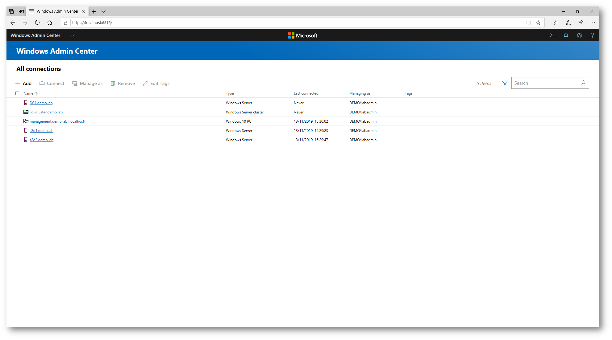612x340 pixels.
Task: Click the 13/11/2019, 15:29:23 timestamp
Action: (311, 131)
